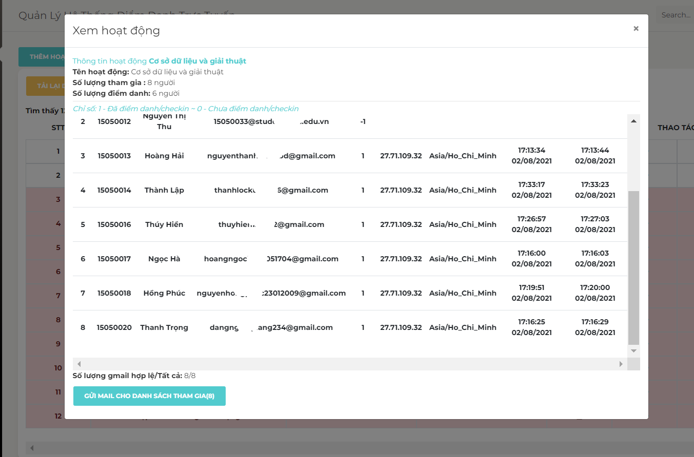
Task: Click the participant table's vertical scrollbar thumb
Action: click(633, 267)
